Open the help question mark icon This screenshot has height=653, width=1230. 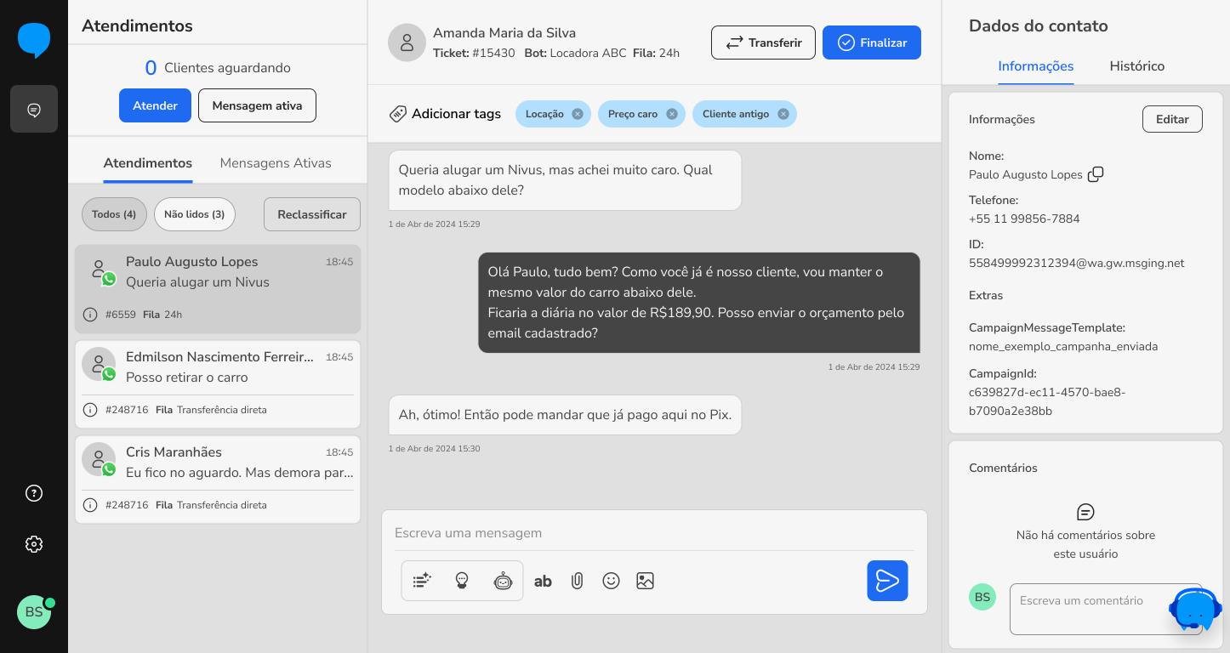[34, 493]
